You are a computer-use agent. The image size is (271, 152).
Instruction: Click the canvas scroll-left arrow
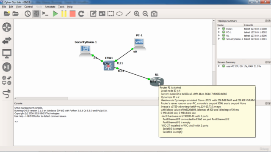point(15,98)
